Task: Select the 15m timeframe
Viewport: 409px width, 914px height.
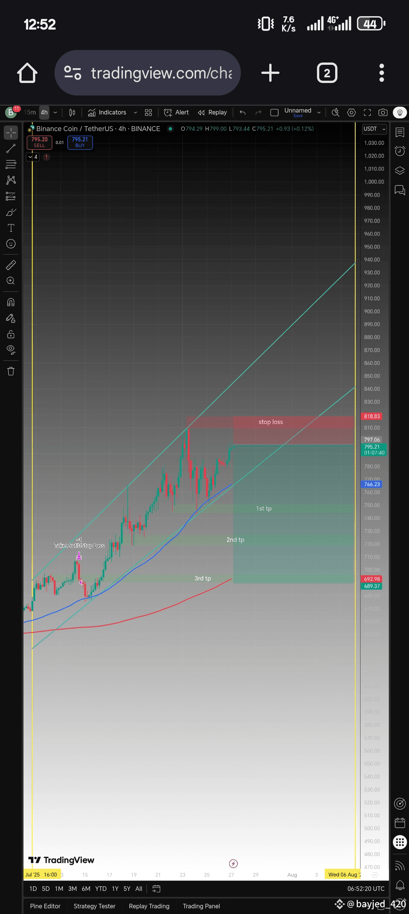Action: (30, 113)
